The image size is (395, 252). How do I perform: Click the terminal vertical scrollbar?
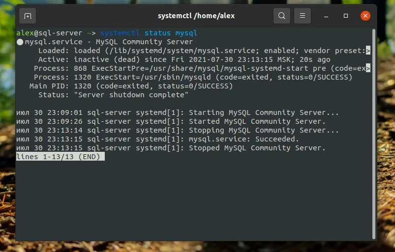click(x=373, y=134)
